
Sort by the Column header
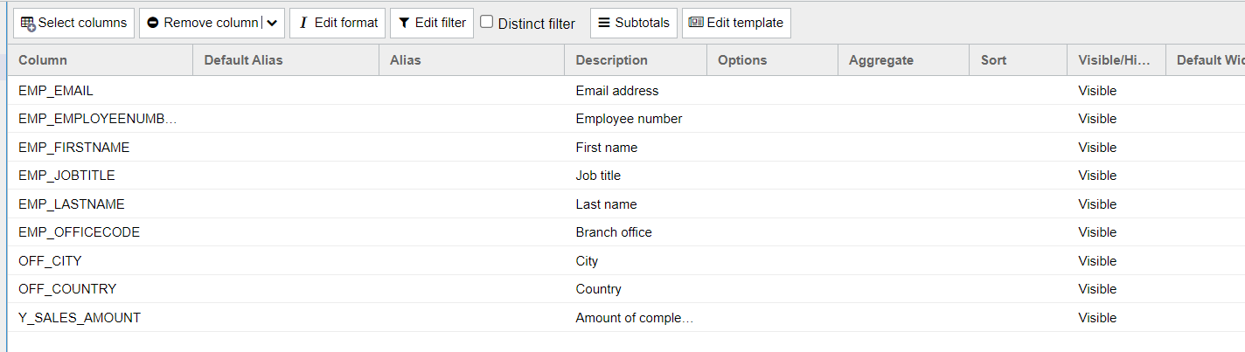[x=43, y=60]
